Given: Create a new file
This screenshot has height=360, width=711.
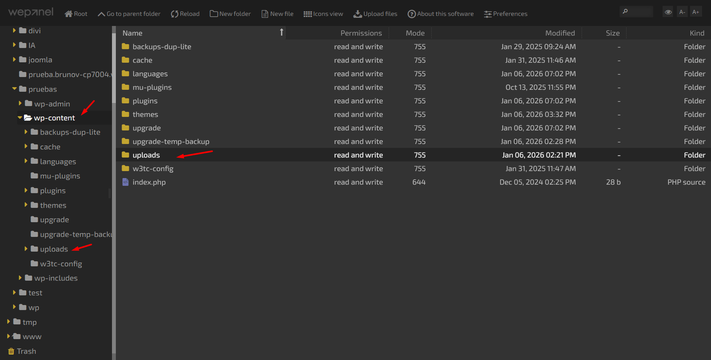Looking at the screenshot, I should click(x=277, y=14).
